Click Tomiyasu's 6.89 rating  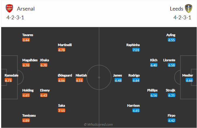point(26,120)
